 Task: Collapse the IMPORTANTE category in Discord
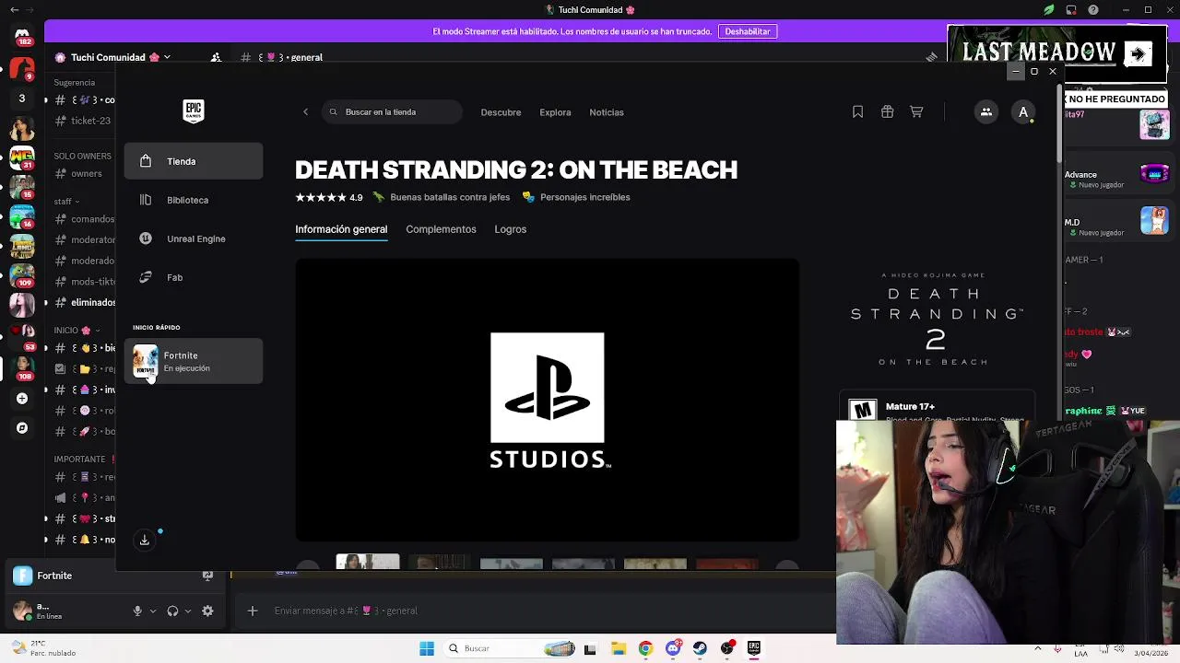pos(83,459)
